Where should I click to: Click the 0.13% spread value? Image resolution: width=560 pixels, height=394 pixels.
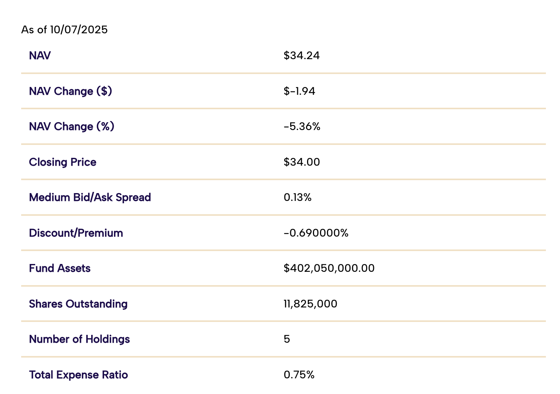[298, 197]
